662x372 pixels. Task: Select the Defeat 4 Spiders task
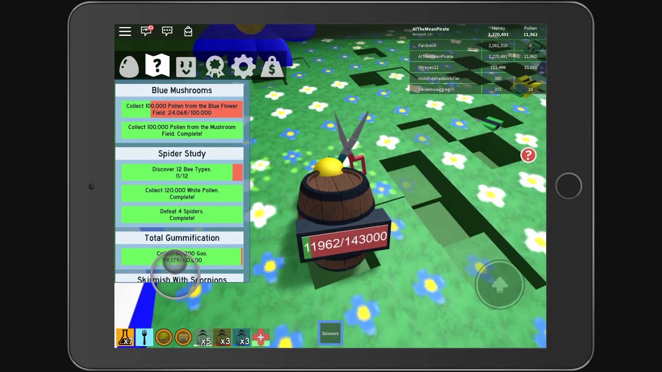click(x=182, y=214)
